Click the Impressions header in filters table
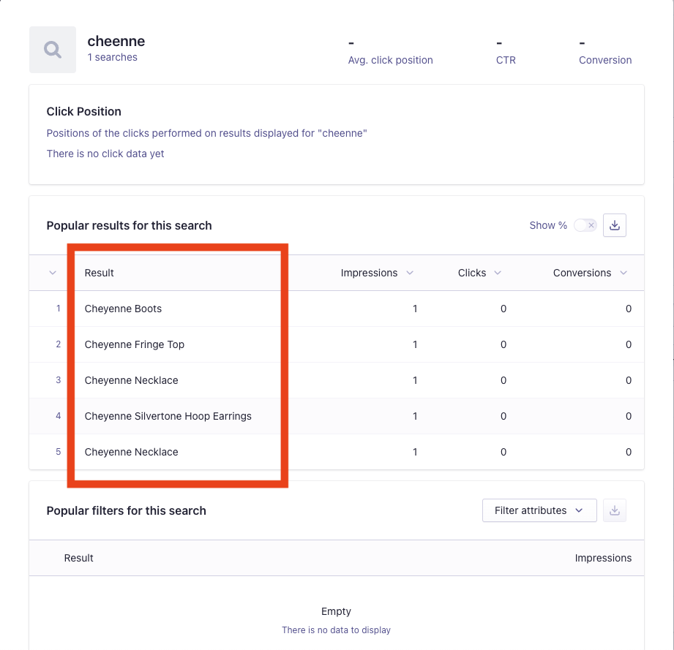 pyautogui.click(x=603, y=558)
